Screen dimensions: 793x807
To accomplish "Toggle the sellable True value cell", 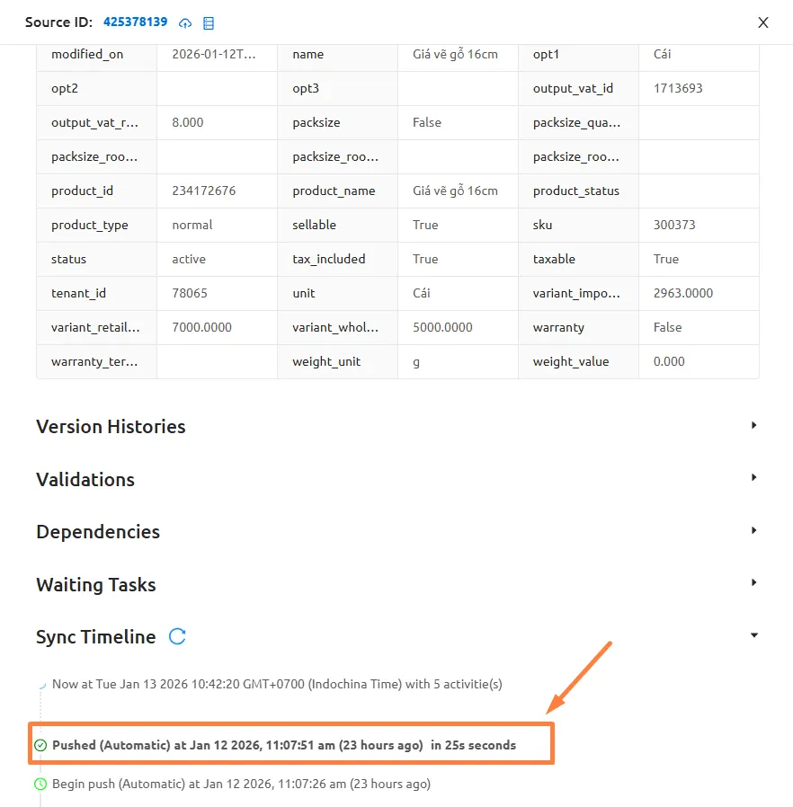I will [425, 225].
